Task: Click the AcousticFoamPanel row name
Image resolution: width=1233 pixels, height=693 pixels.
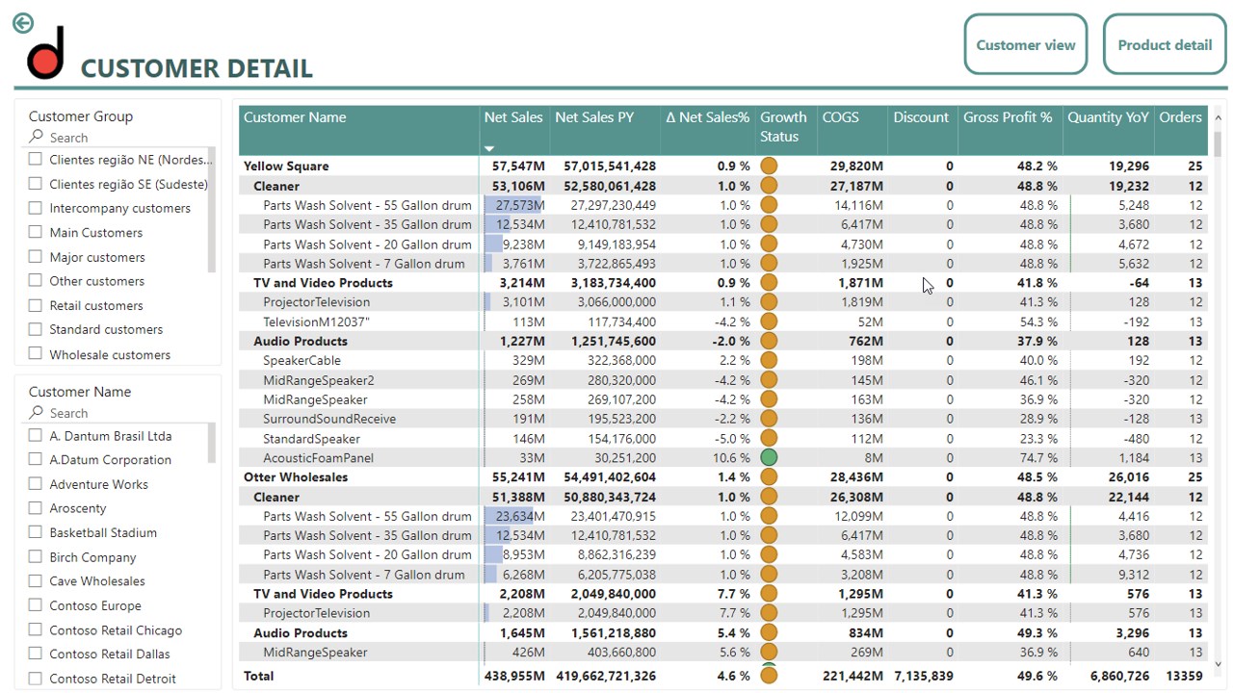Action: pyautogui.click(x=319, y=458)
